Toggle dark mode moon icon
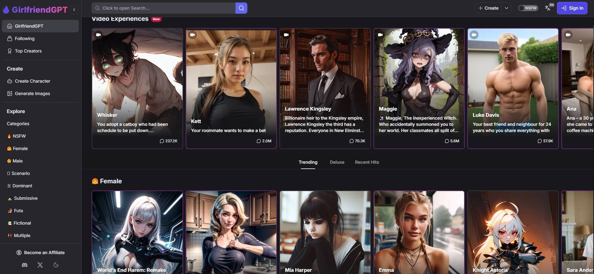The width and height of the screenshot is (594, 274). [x=56, y=265]
